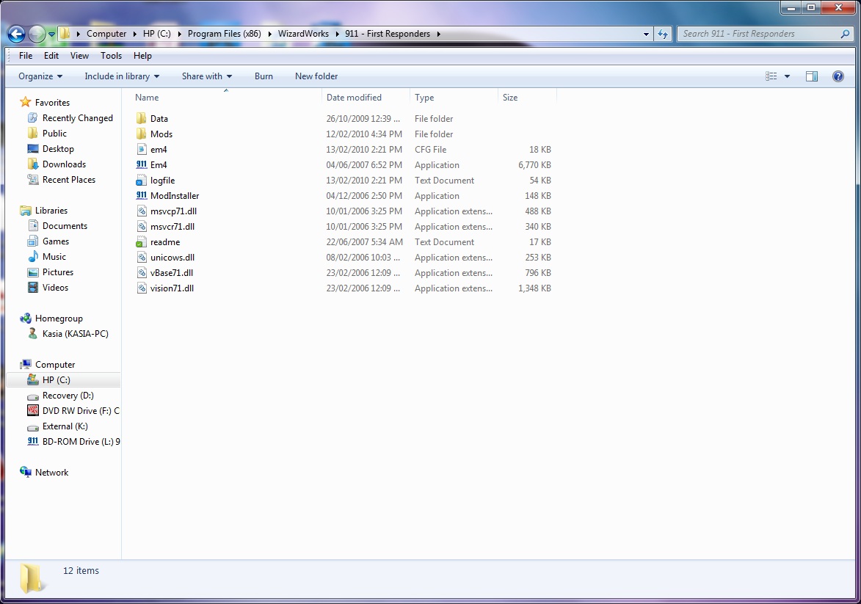Open Recovery (D:) drive
This screenshot has height=604, width=861.
68,396
